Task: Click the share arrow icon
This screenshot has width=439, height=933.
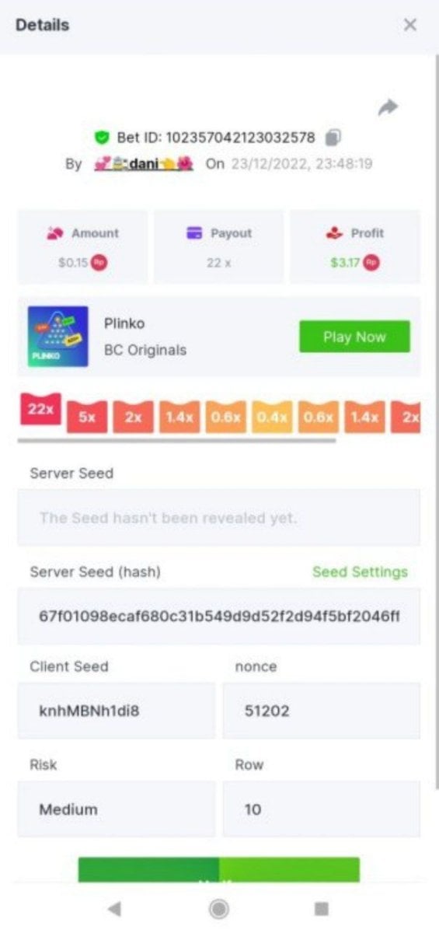Action: [x=388, y=107]
